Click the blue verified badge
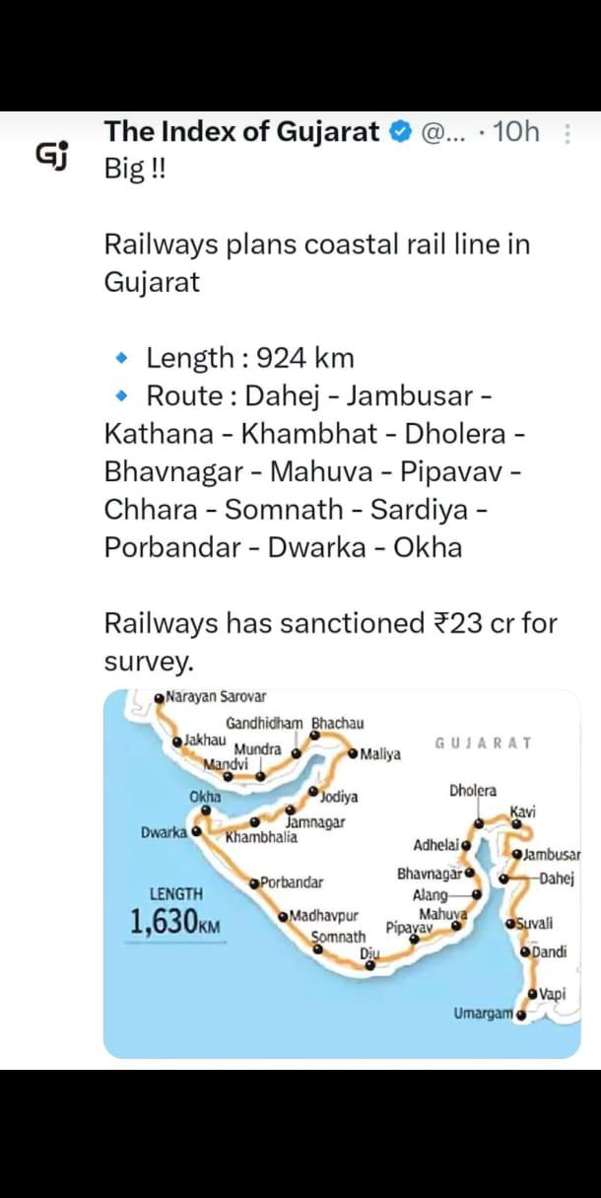Viewport: 601px width, 1198px height. coord(401,132)
